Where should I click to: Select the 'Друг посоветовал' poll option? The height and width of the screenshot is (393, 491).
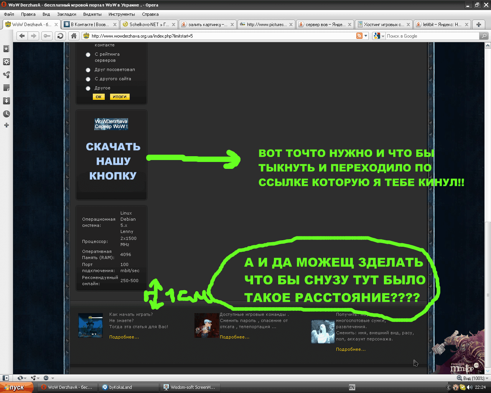pyautogui.click(x=88, y=70)
